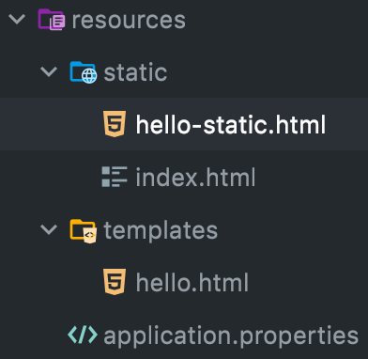
Task: Select the index.html file name
Action: (x=195, y=178)
